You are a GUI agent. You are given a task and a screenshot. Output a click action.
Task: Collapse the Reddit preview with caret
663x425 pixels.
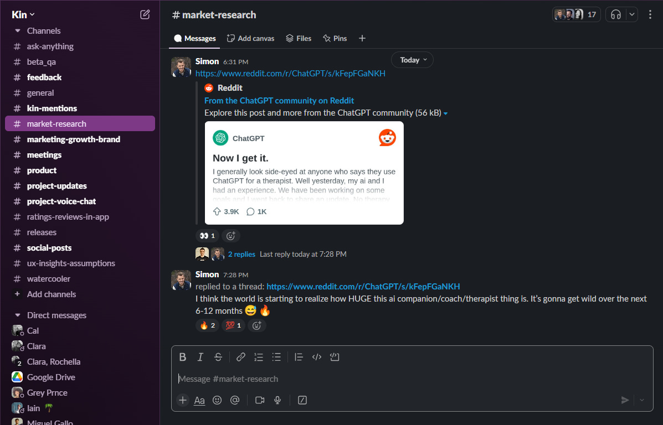446,113
